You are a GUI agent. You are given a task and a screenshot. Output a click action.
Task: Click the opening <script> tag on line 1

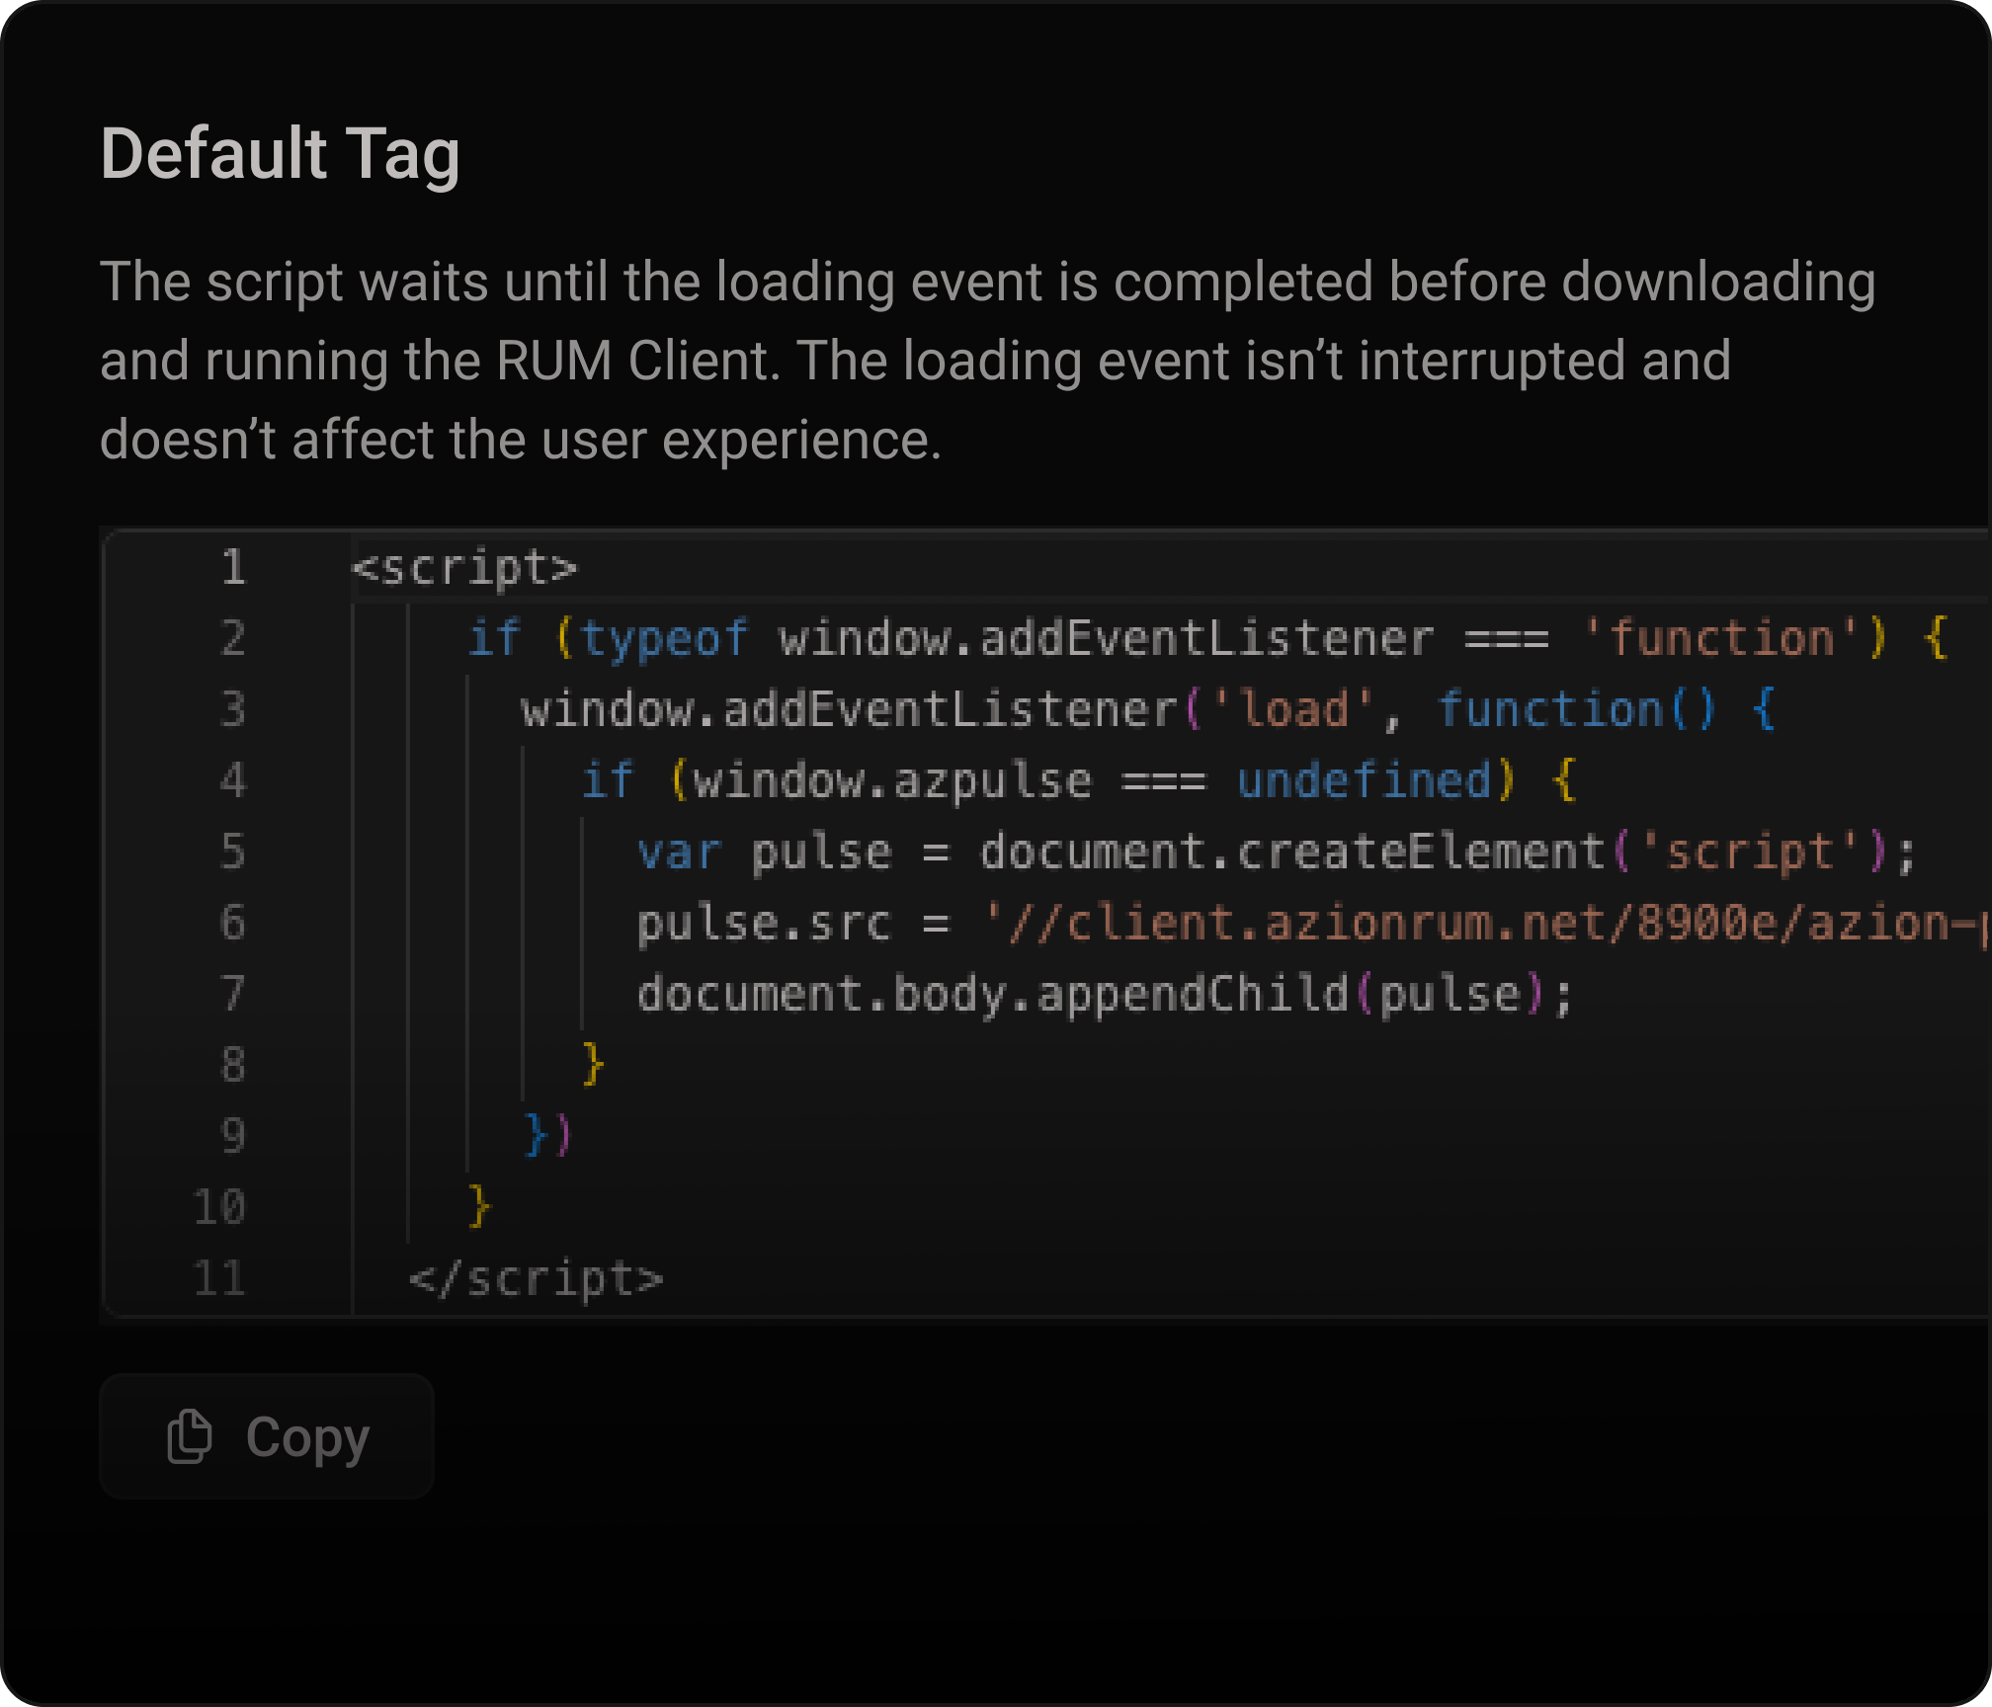(x=464, y=568)
